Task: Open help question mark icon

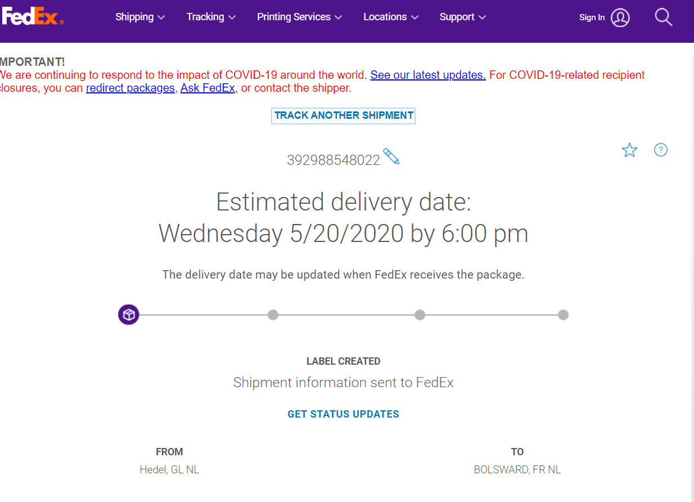Action: (x=661, y=150)
